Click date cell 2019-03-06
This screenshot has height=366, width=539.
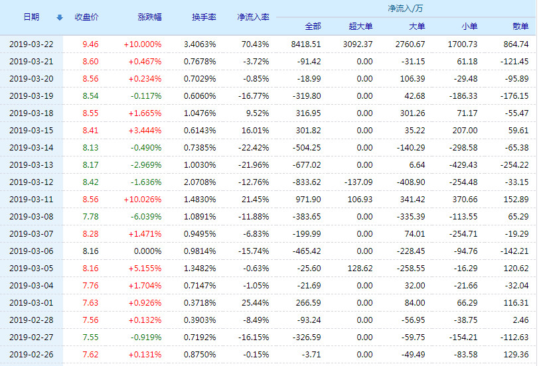pyautogui.click(x=31, y=251)
